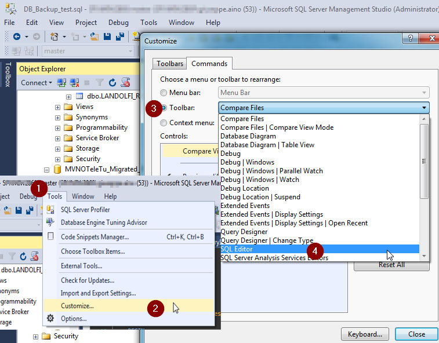Click the Code Snippets Manager menu icon

[50, 236]
